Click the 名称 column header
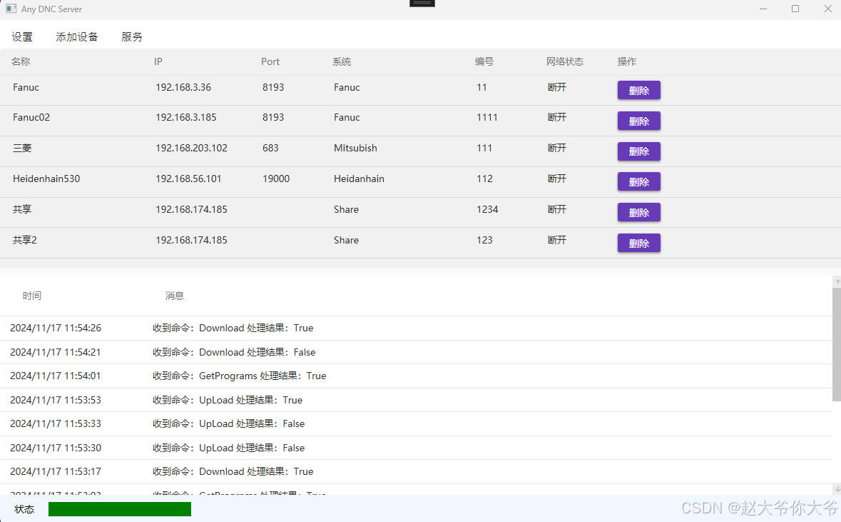Image resolution: width=841 pixels, height=522 pixels. tap(21, 61)
